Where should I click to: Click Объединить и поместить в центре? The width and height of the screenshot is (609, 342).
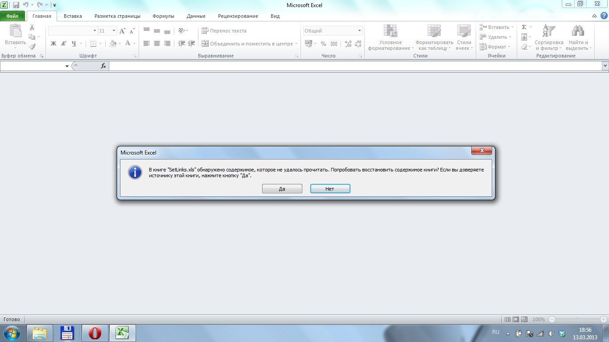coord(248,44)
